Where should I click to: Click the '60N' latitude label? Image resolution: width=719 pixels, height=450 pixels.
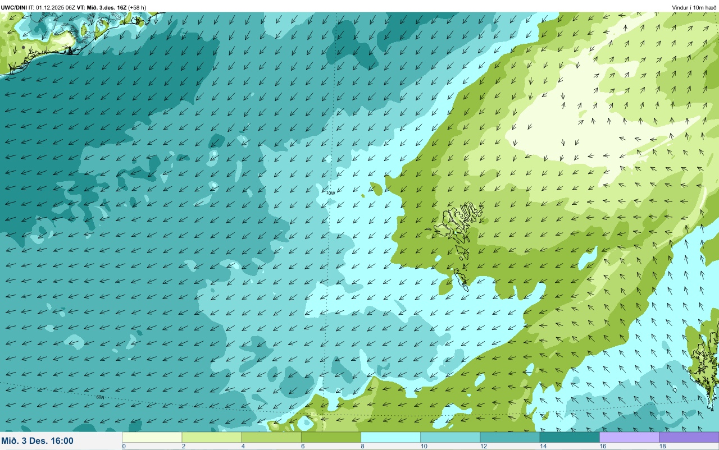(x=100, y=397)
